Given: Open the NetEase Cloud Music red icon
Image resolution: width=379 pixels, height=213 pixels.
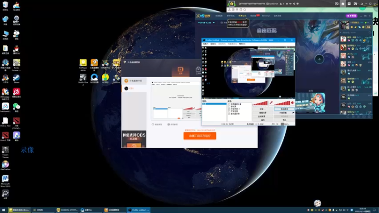Looking at the screenshot, I should tap(17, 93).
